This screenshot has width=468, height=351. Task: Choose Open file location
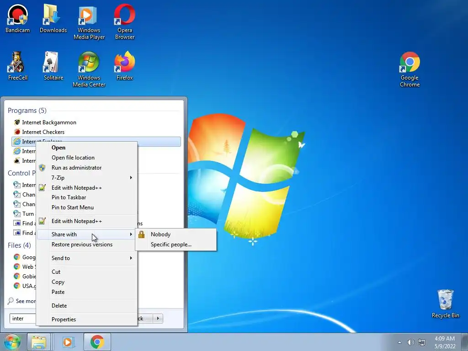pos(86,158)
